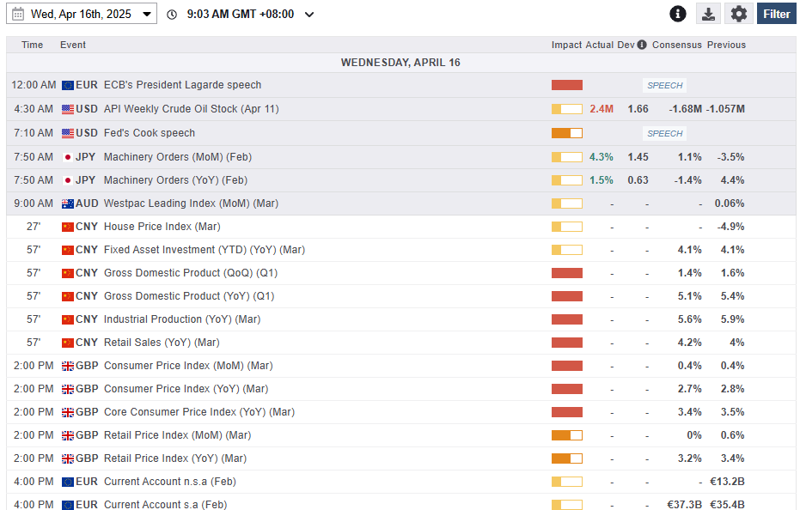Screen dimensions: 800x510
Task: Open API Weekly Crude Oil Stock event
Action: 191,109
